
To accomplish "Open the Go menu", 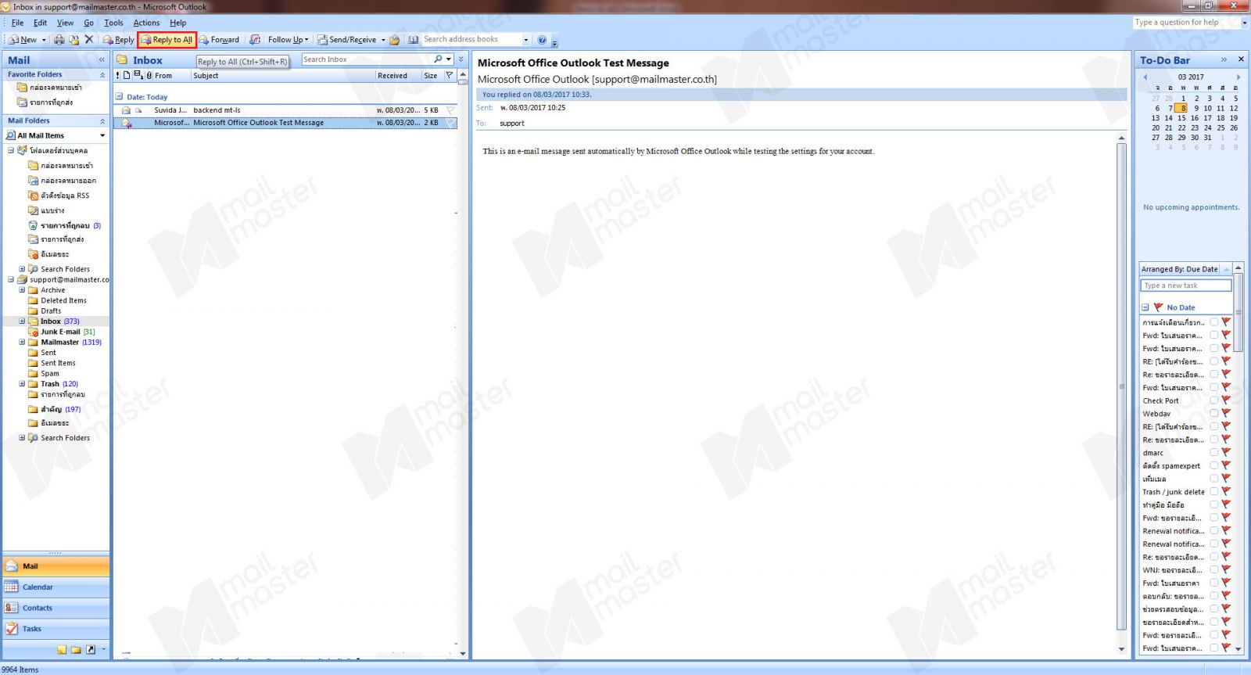I will [88, 23].
